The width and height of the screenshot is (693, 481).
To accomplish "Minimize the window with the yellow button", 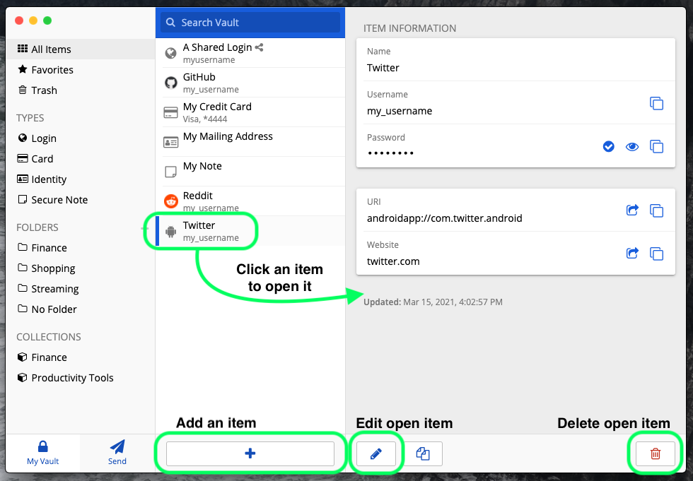I will 33,20.
